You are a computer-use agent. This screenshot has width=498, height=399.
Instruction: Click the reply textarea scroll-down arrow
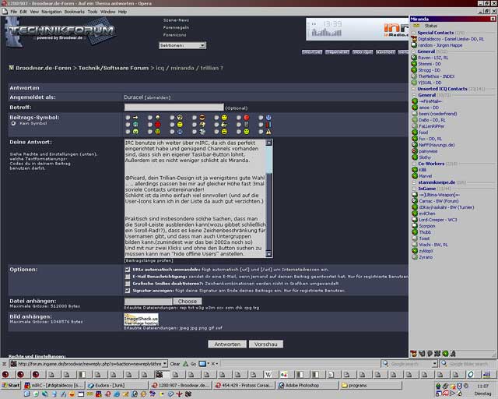point(268,254)
